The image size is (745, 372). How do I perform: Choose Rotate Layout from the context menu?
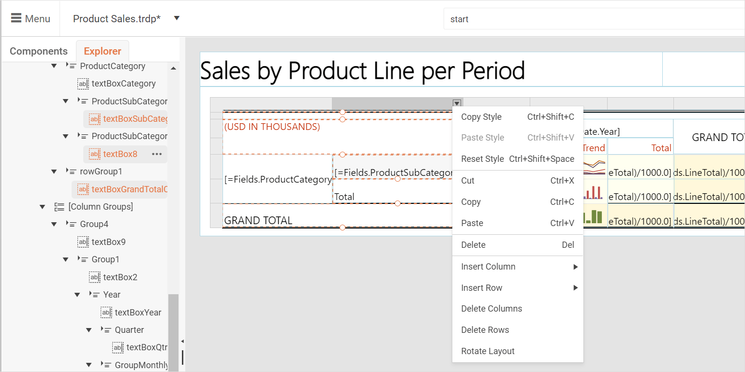pyautogui.click(x=518, y=351)
